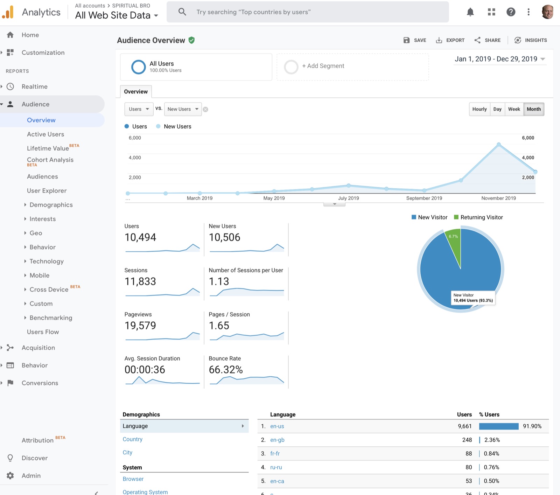
Task: Open the Google apps grid icon
Action: coord(491,12)
